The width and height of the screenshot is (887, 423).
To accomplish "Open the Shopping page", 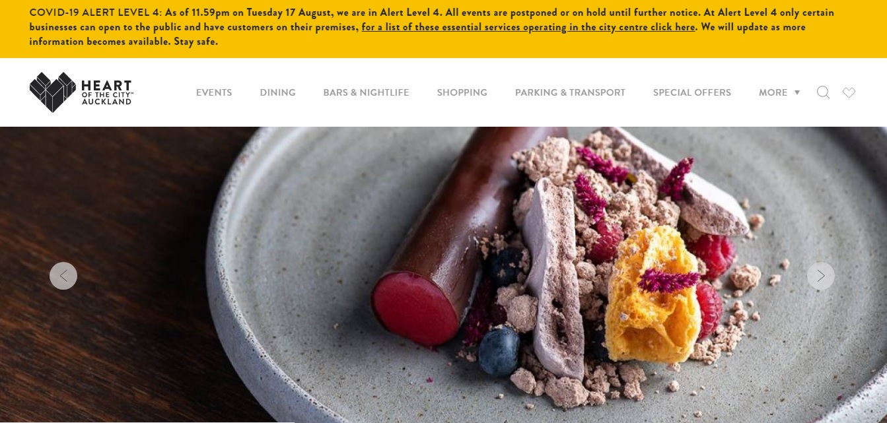I will [462, 92].
